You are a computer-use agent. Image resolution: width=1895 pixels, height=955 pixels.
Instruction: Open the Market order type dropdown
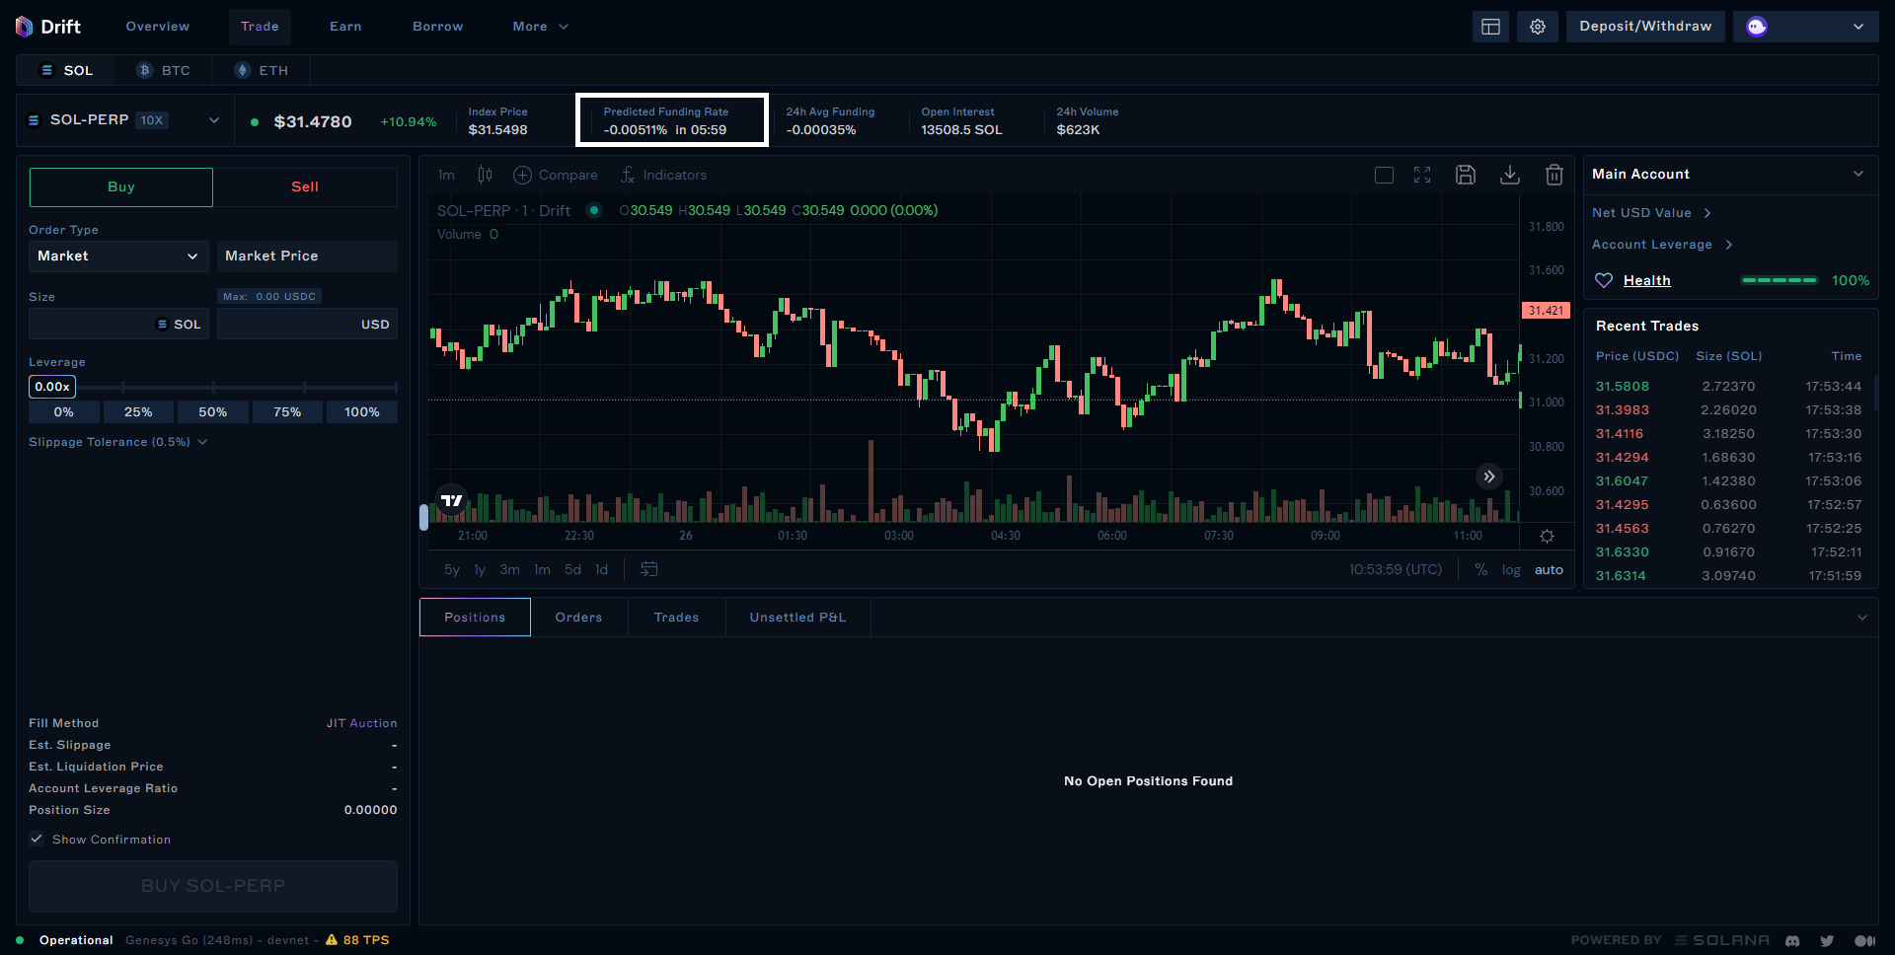point(118,256)
